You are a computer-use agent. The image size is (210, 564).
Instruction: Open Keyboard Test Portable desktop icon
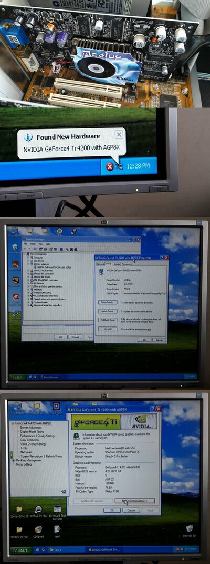pos(57,513)
